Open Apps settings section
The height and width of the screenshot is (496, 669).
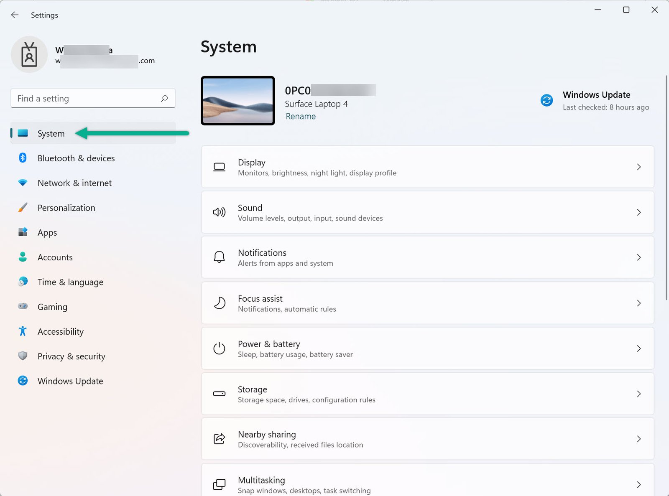[93, 232]
